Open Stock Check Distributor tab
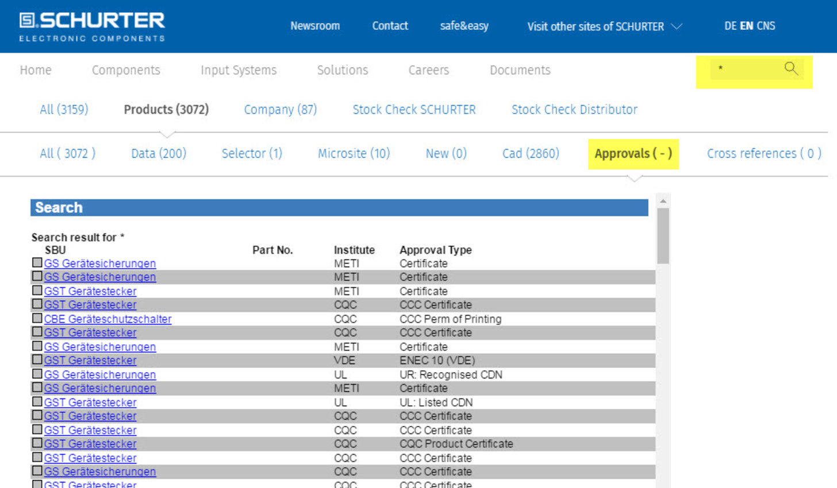The width and height of the screenshot is (837, 488). coord(574,109)
